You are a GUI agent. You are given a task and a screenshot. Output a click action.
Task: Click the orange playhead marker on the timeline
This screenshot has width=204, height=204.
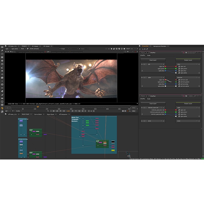click(x=38, y=107)
